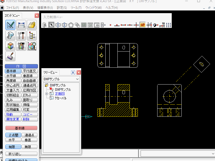Image resolution: width=215 pixels, height=161 pixels.
Task: Open the ファイル(F) menu
Action: coord(12,8)
